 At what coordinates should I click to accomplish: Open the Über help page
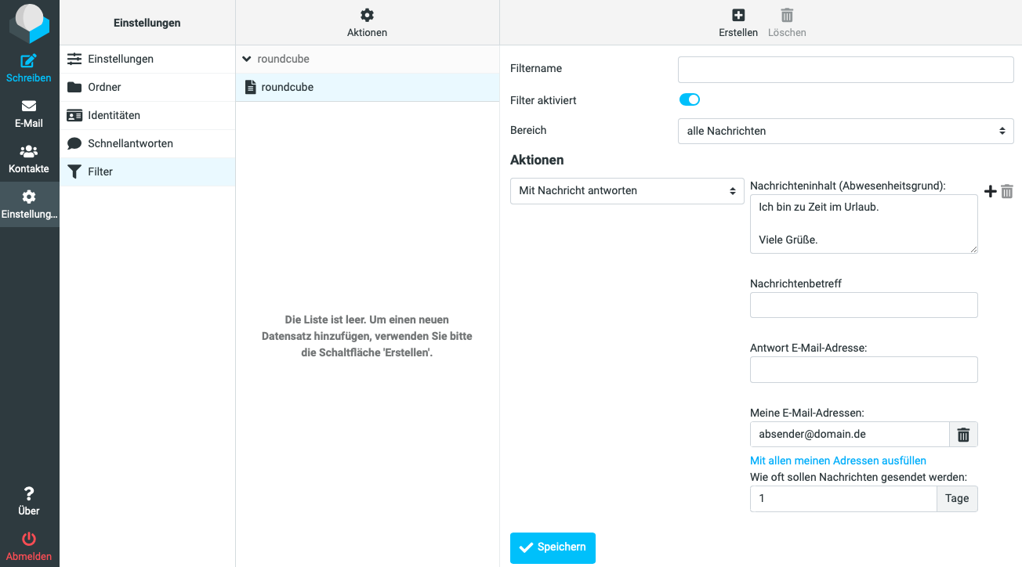29,501
